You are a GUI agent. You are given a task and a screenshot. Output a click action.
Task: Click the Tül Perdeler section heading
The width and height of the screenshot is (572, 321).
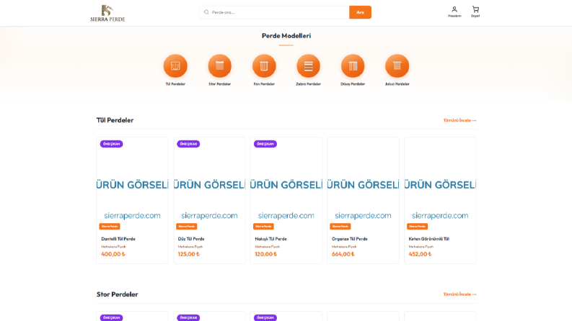click(115, 120)
